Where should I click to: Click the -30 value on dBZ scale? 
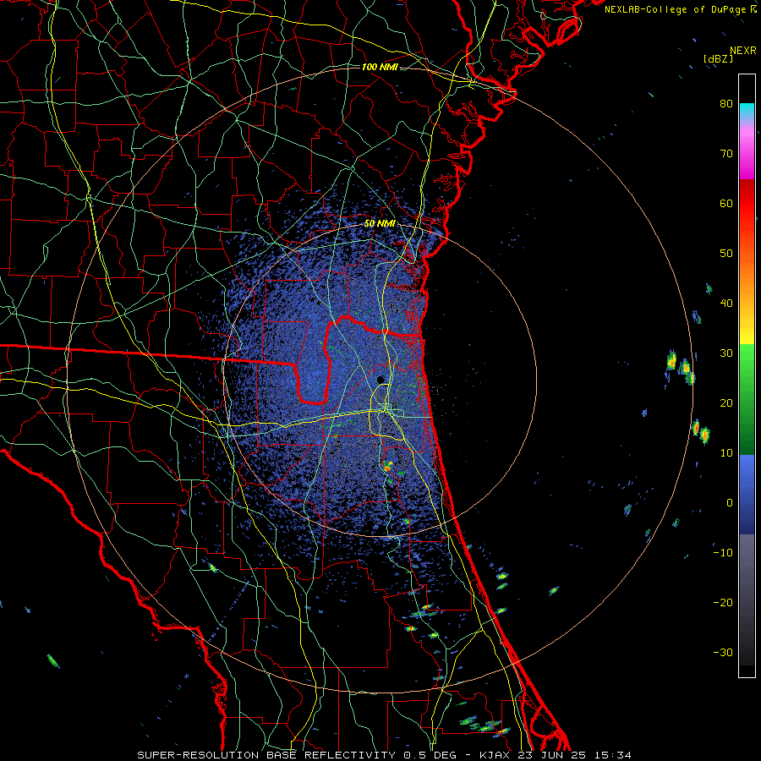[x=723, y=652]
